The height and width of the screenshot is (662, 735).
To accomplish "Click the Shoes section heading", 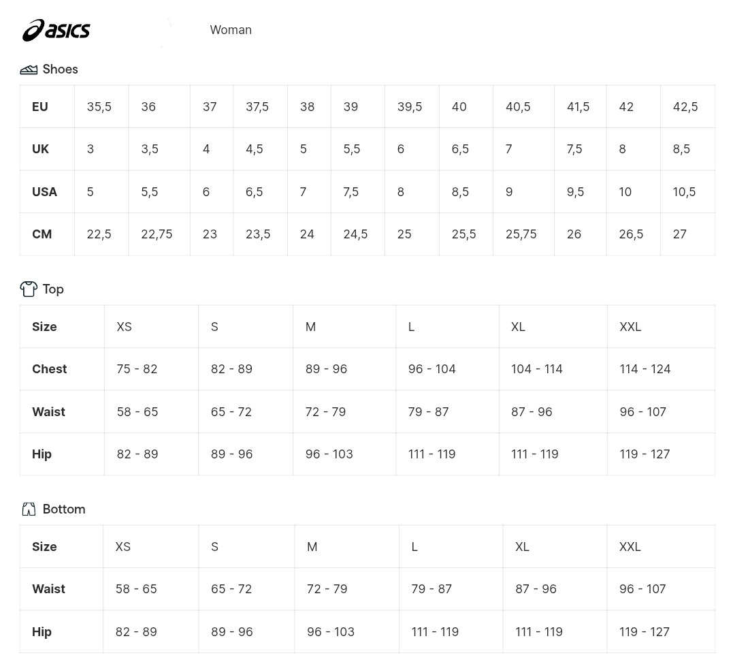I will (x=60, y=69).
